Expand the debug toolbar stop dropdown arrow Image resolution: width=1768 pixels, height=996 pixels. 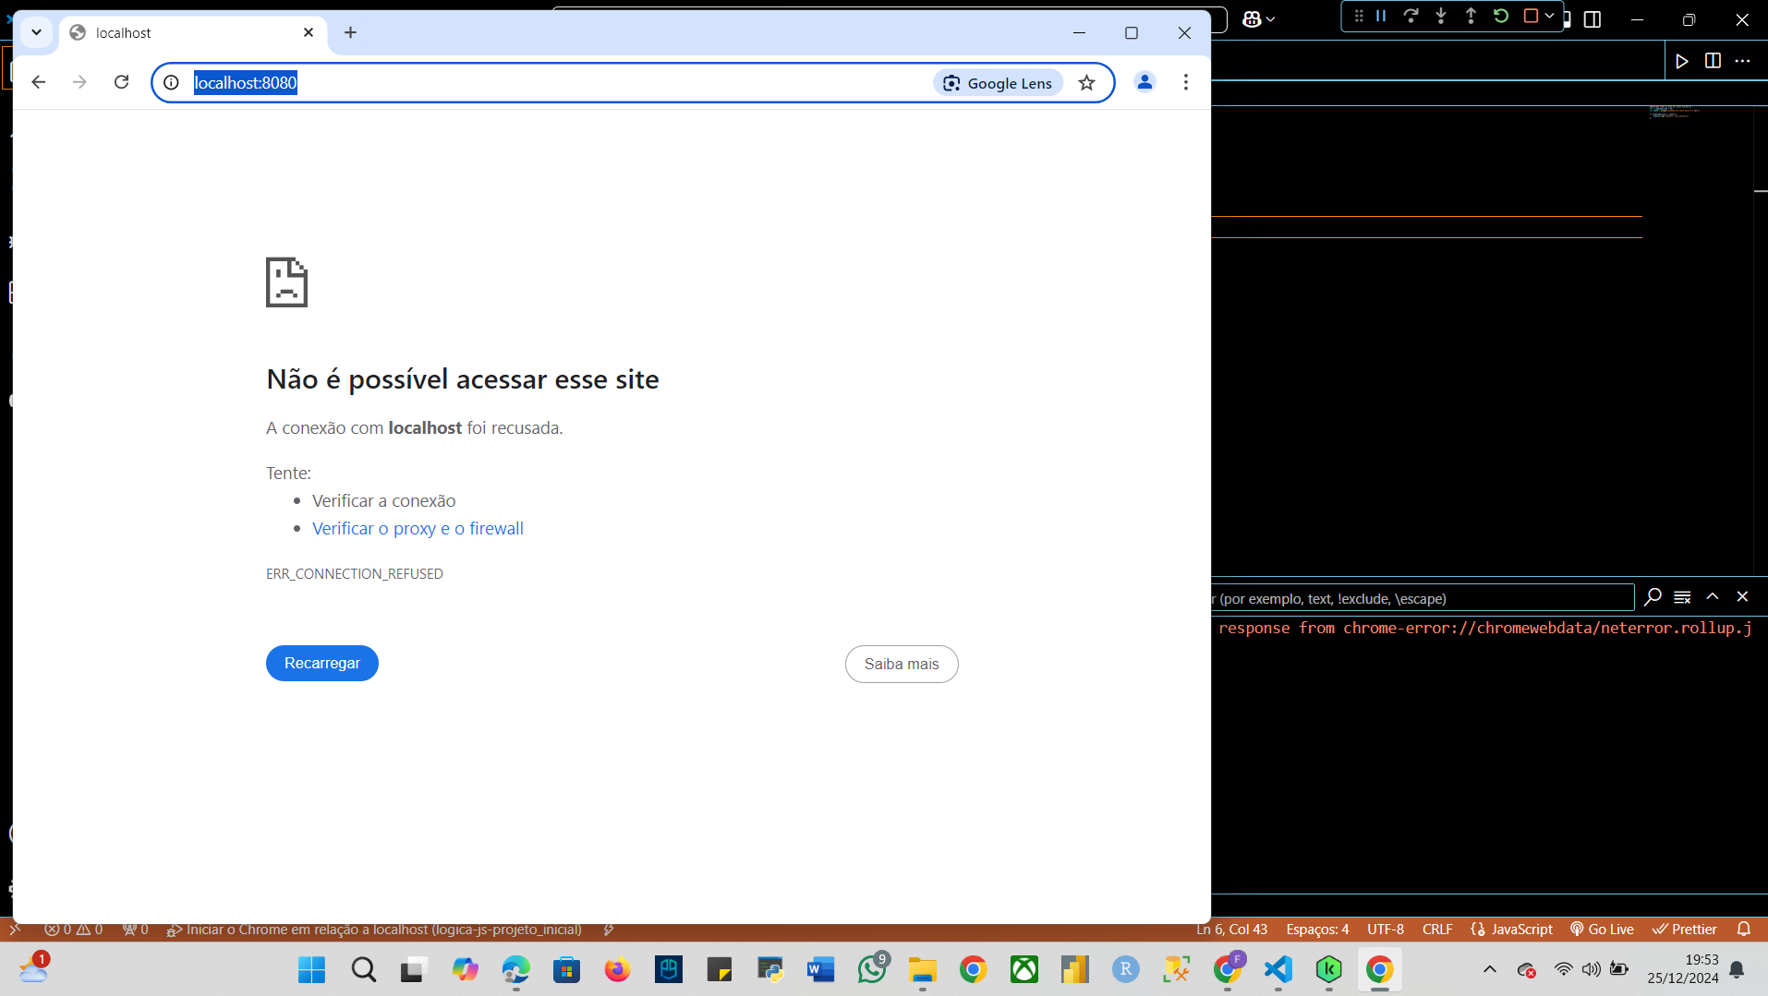[x=1550, y=16]
